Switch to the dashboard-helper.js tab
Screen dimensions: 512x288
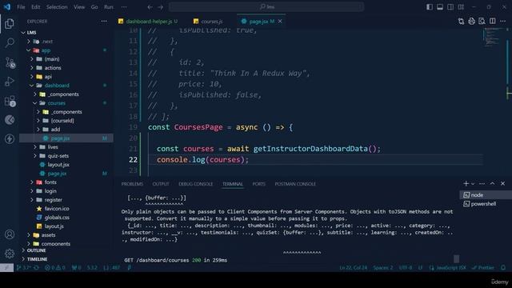click(148, 22)
